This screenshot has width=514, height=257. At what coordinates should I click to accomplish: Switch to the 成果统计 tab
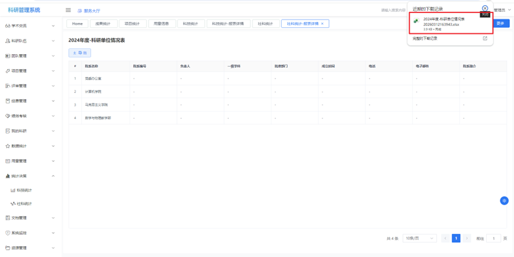click(x=103, y=24)
